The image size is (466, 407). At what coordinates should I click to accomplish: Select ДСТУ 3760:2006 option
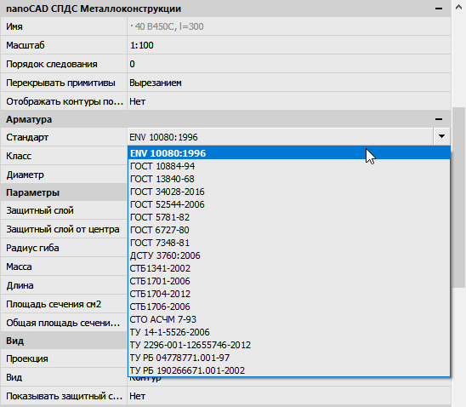[289, 255]
